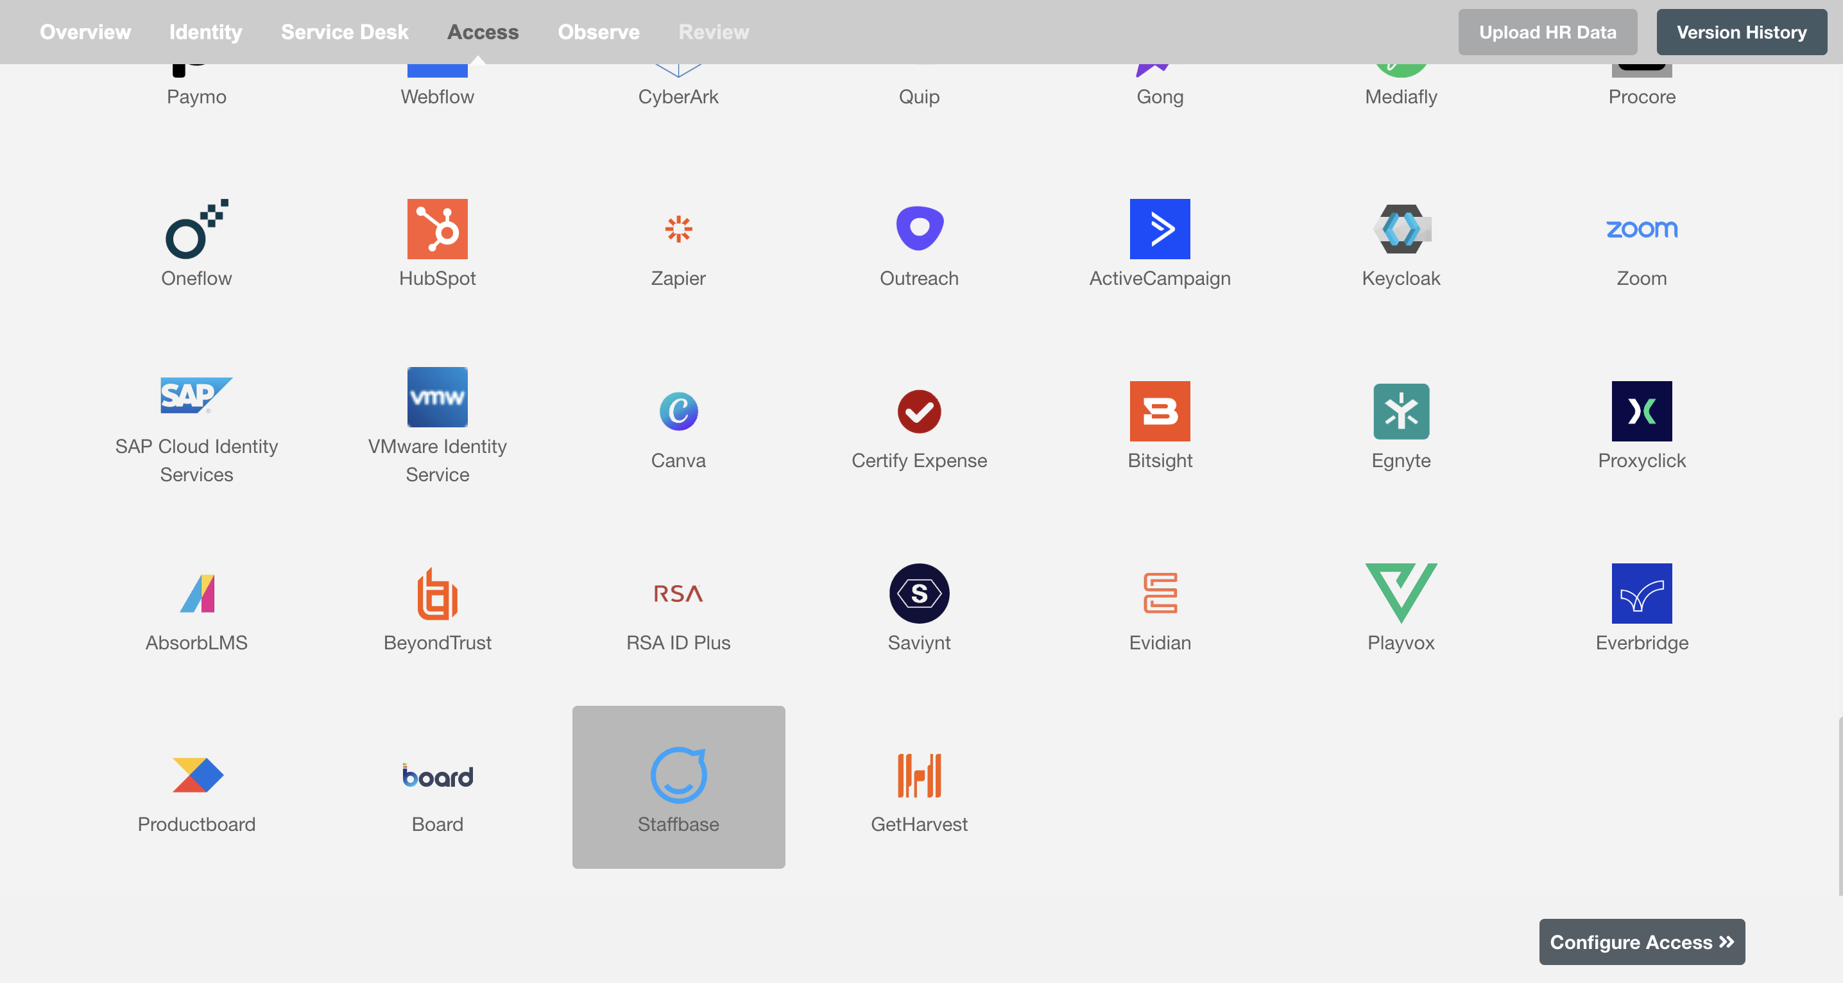Select the Staffbase integration tile
1843x983 pixels.
[679, 787]
